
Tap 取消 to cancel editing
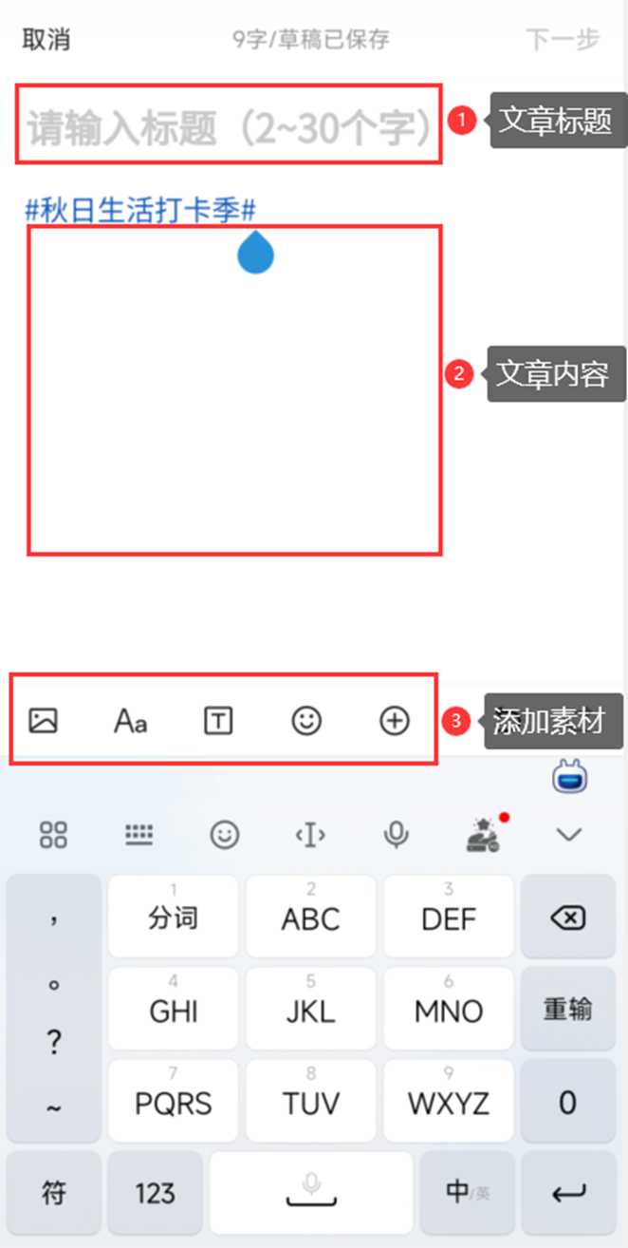pyautogui.click(x=46, y=40)
